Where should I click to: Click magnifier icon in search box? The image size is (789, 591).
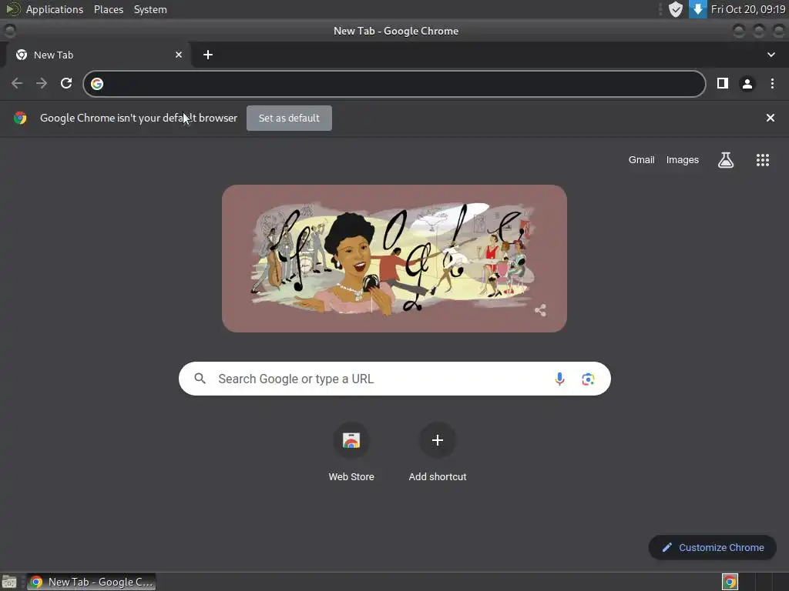coord(200,379)
